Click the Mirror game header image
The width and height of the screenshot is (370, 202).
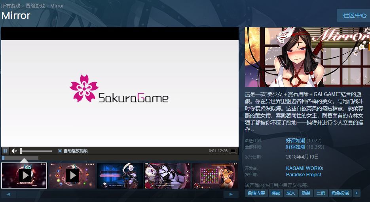[x=307, y=57]
